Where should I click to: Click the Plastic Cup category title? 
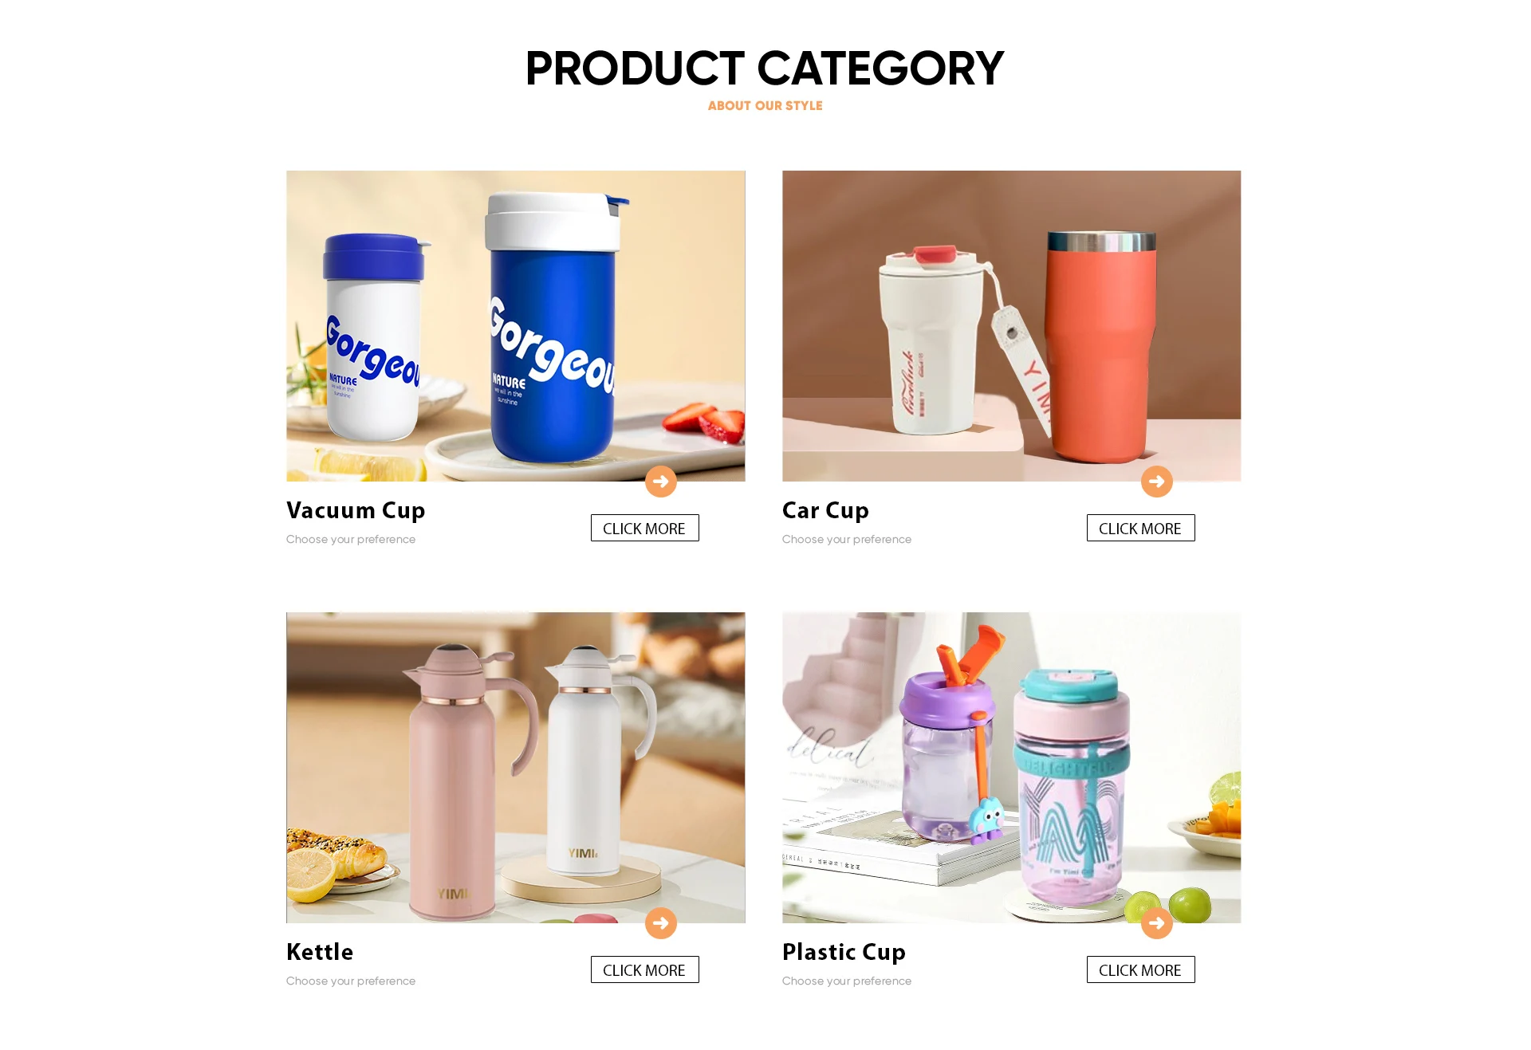point(844,952)
